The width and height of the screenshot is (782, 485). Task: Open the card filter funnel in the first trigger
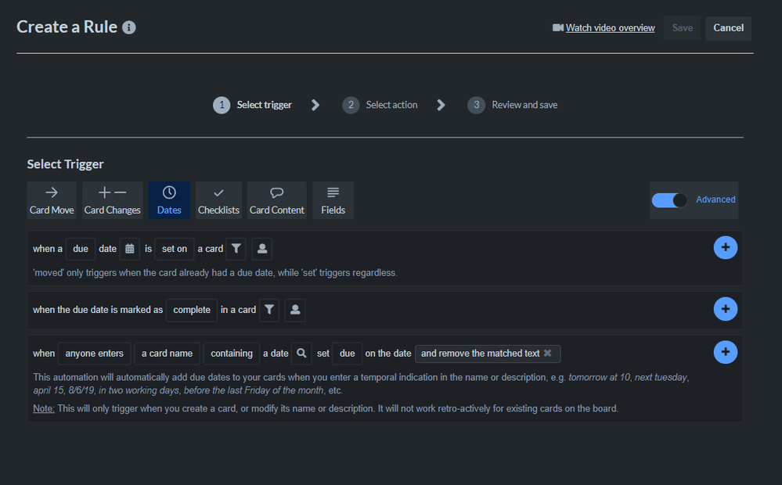[x=236, y=248]
